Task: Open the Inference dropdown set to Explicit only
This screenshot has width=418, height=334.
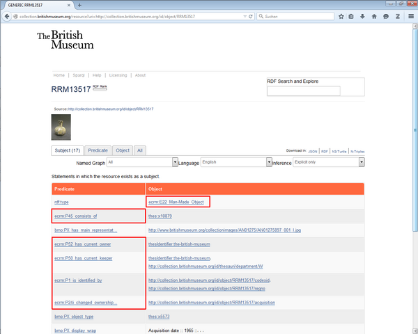Action: pos(329,162)
